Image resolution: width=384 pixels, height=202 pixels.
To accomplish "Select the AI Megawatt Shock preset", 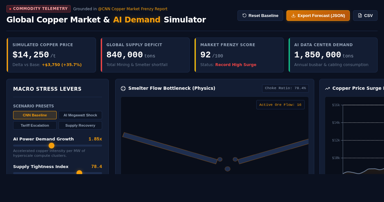I will (80, 115).
